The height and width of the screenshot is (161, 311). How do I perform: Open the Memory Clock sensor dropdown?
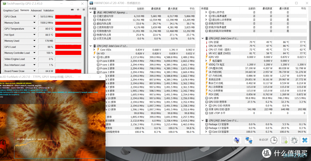coord(34,23)
